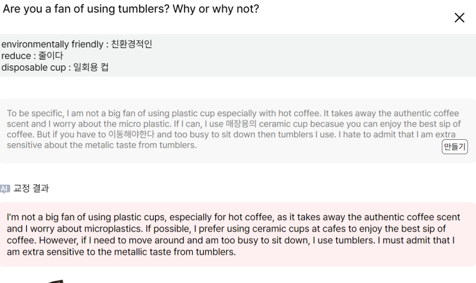The width and height of the screenshot is (476, 283).
Task: Click the 'disposable cup : 일회용 컵' hint line
Action: point(54,67)
